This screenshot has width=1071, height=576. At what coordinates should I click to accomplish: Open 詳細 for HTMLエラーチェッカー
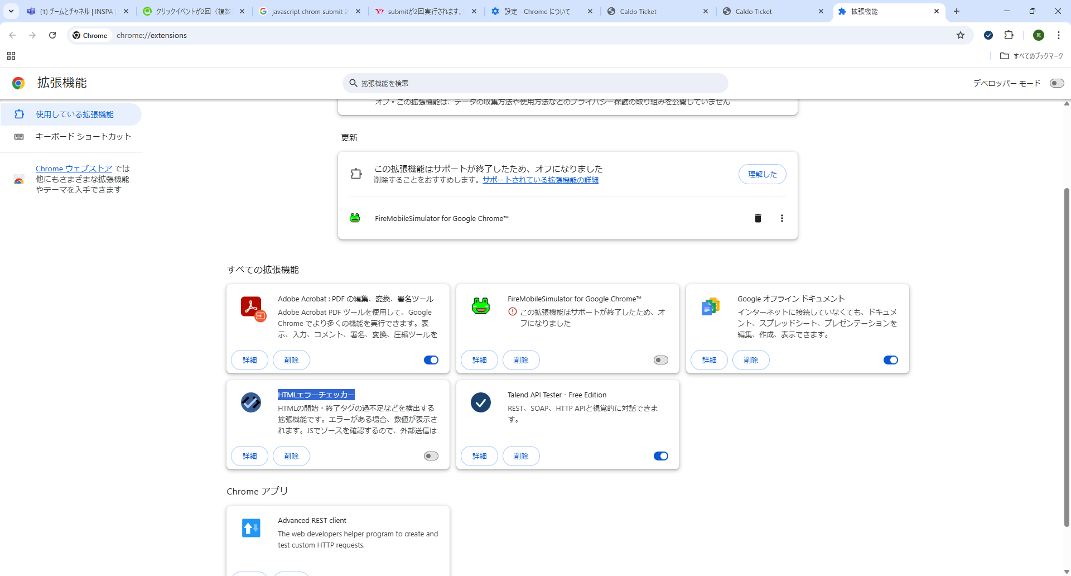click(249, 456)
